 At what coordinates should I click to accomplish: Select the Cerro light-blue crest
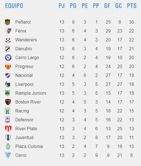pos(8,155)
